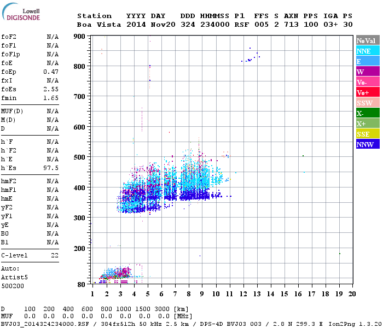Click the 3000 km distance column header
This screenshot has height=328, width=383.
click(162, 309)
